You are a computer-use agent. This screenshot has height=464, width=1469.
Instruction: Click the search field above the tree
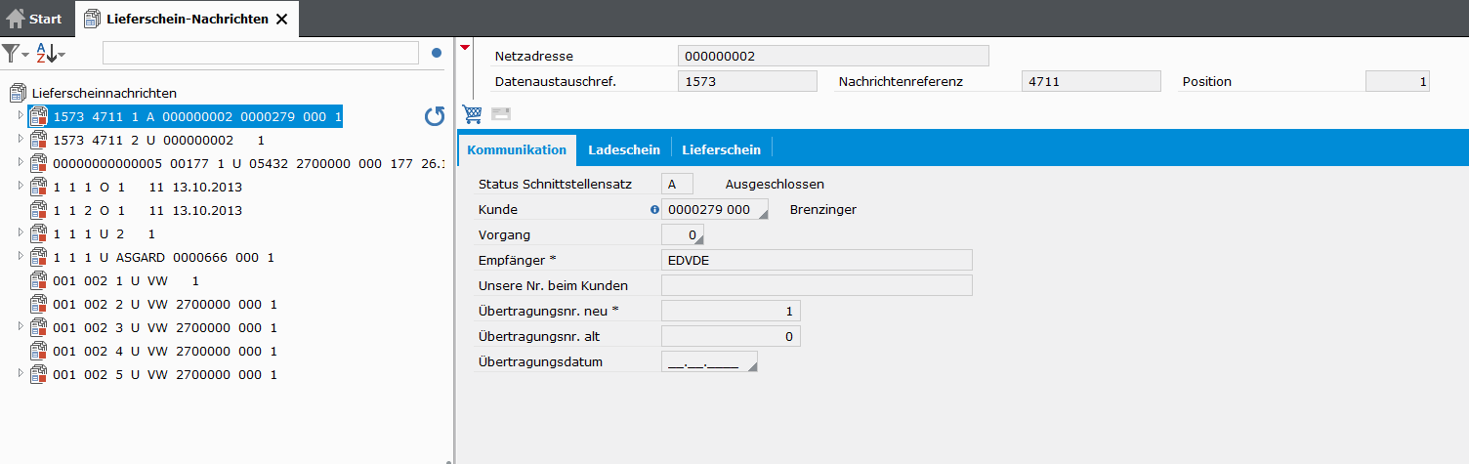[260, 54]
